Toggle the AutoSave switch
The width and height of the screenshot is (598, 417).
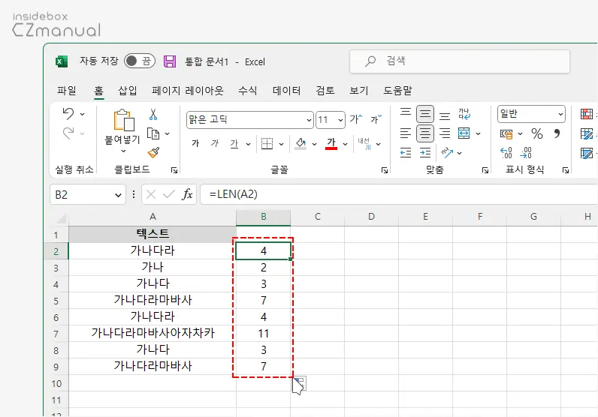click(140, 61)
